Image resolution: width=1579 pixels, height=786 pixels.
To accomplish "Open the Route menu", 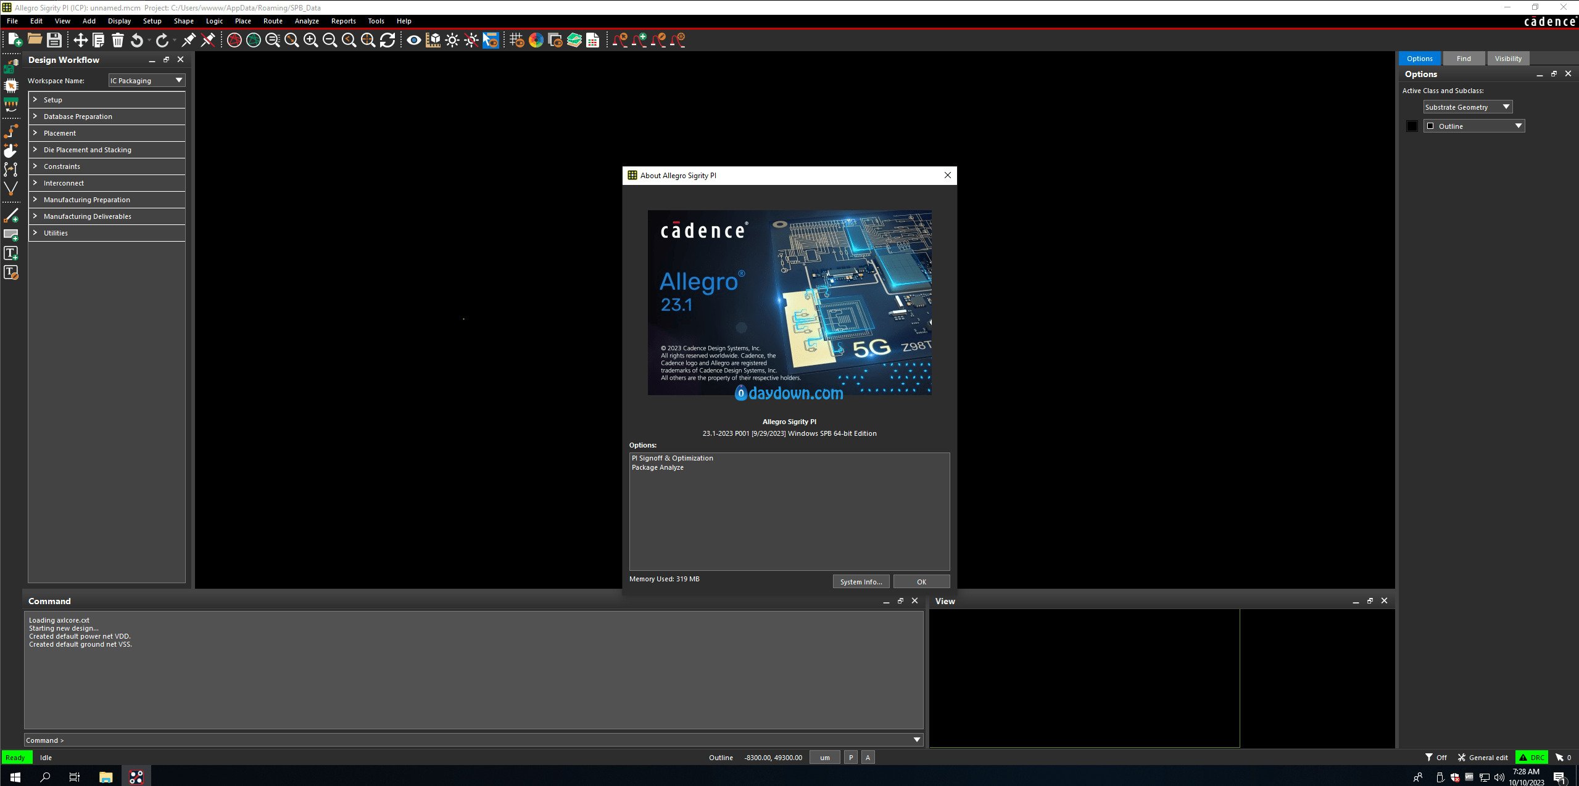I will (x=273, y=21).
